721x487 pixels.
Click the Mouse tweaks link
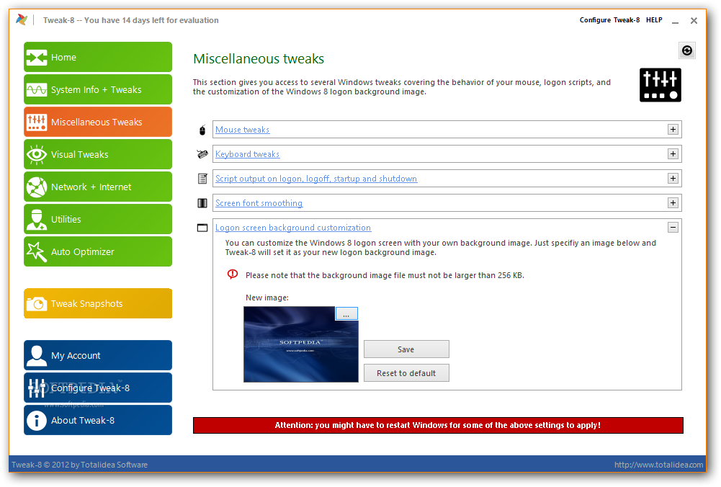(242, 130)
